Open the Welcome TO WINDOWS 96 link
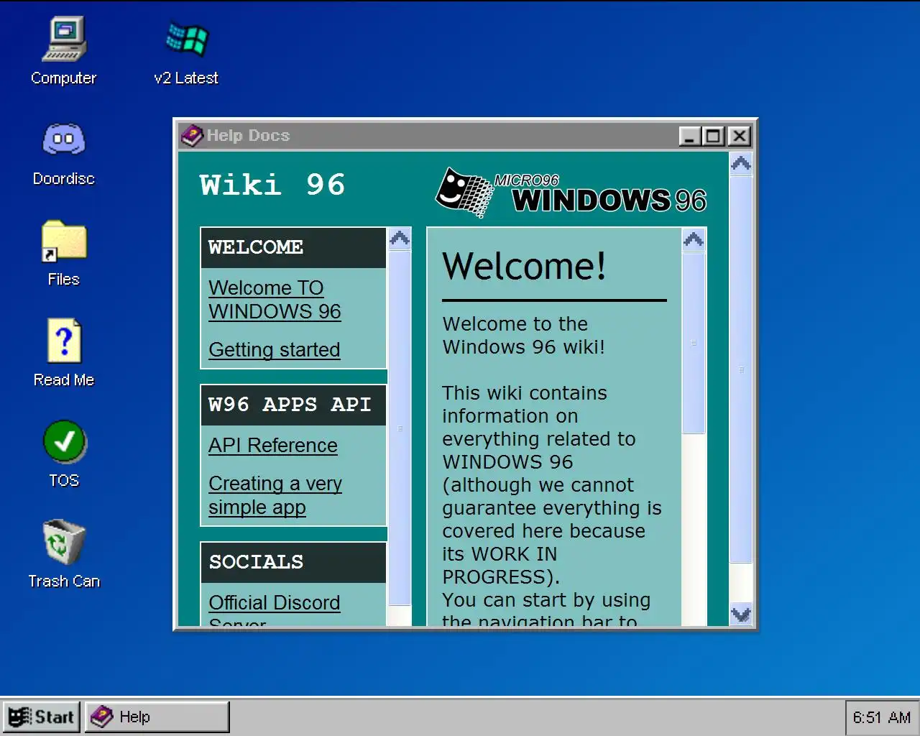Screen dimensions: 920x736 [x=275, y=300]
